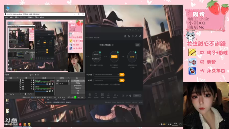Click 启动虚拟摄像机 virtual camera button
This screenshot has height=129, width=229.
pos(78,86)
